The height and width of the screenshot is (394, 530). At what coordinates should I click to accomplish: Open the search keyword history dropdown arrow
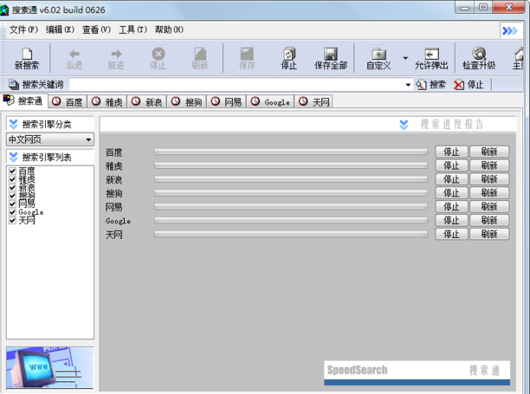click(x=408, y=85)
